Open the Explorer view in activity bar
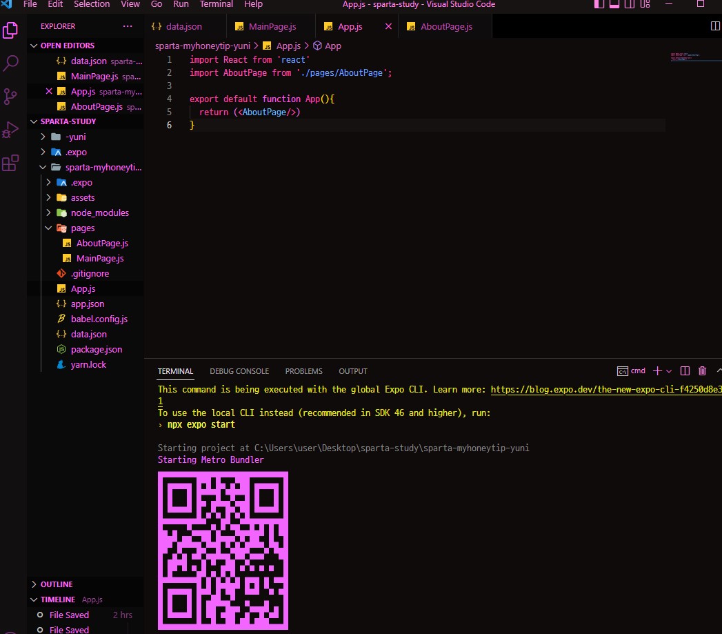 (x=10, y=31)
